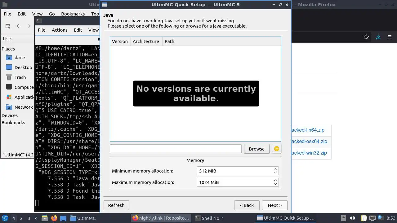This screenshot has width=397, height=223.
Task: Increase minimum memory allocation with up arrow
Action: (x=275, y=169)
